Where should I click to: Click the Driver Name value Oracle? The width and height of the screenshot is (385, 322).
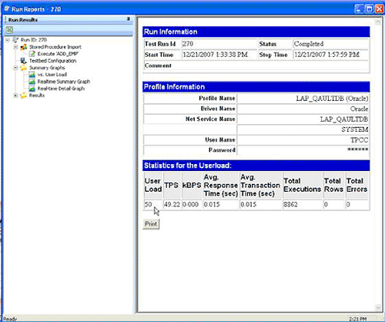(x=359, y=109)
